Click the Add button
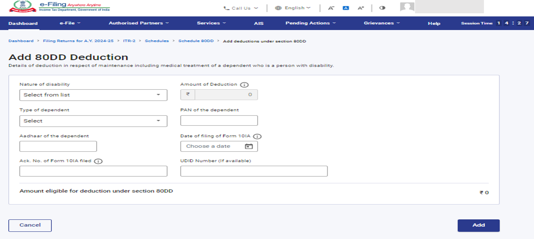 click(478, 225)
